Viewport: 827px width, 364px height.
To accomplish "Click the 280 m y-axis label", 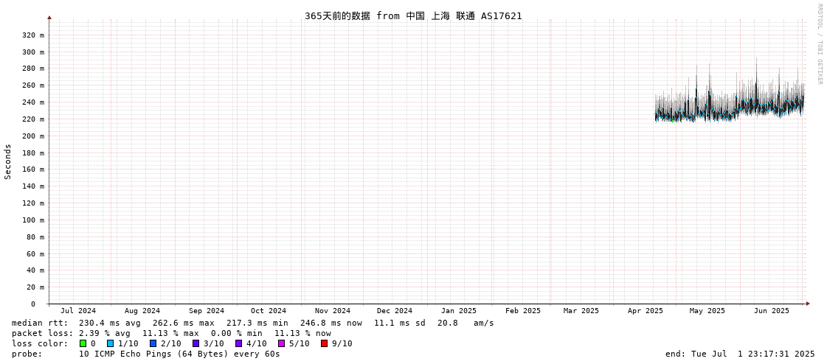I will [x=32, y=69].
